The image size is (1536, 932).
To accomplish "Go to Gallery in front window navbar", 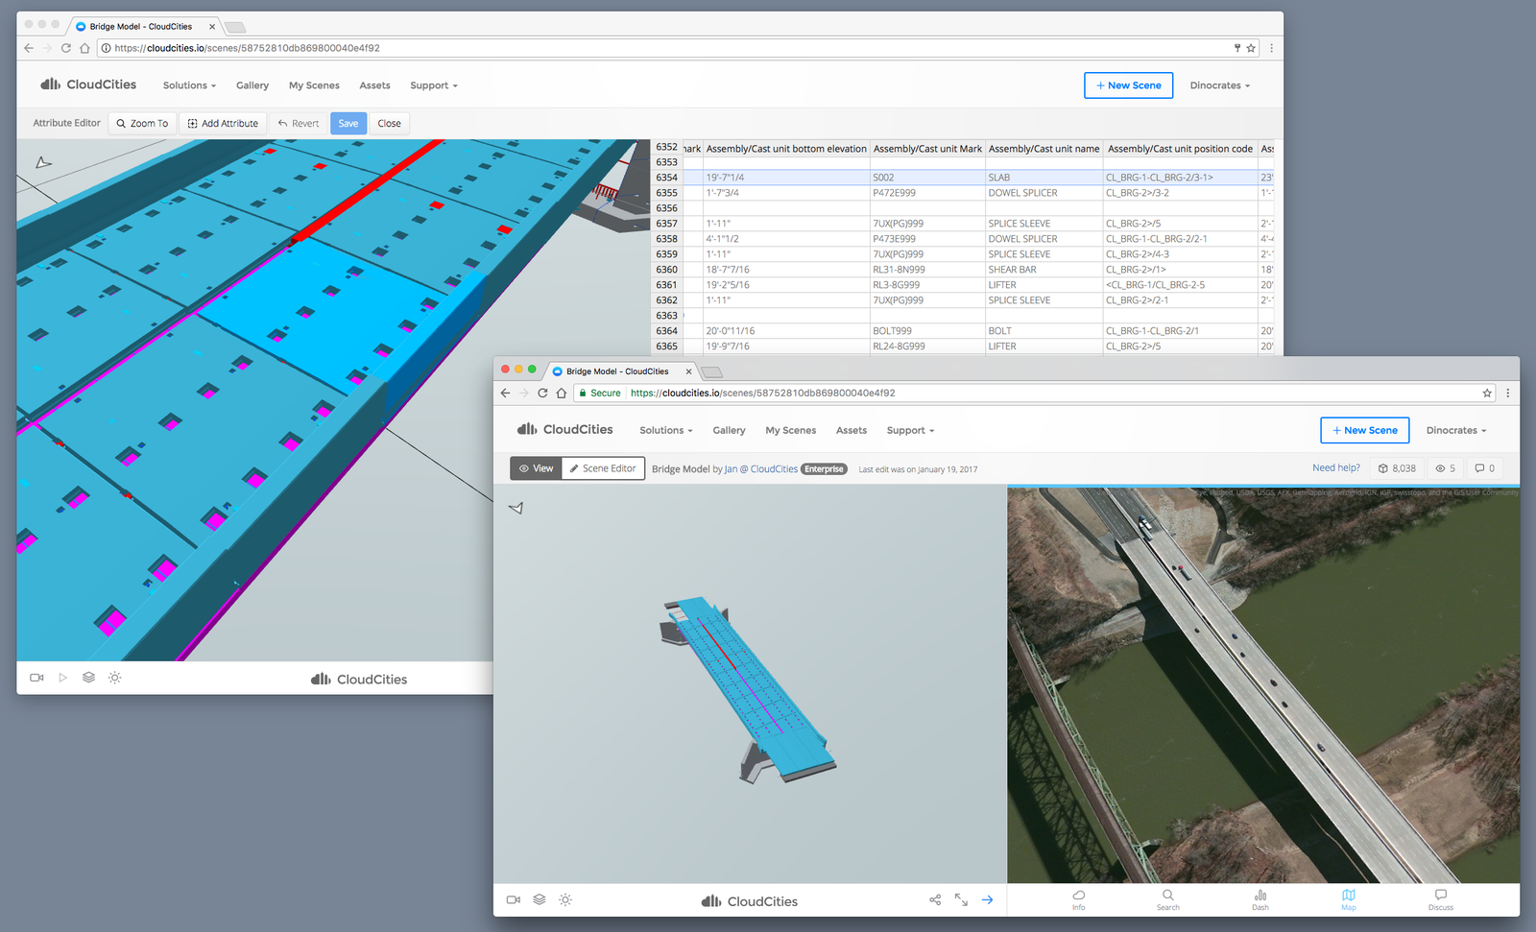I will 729,431.
